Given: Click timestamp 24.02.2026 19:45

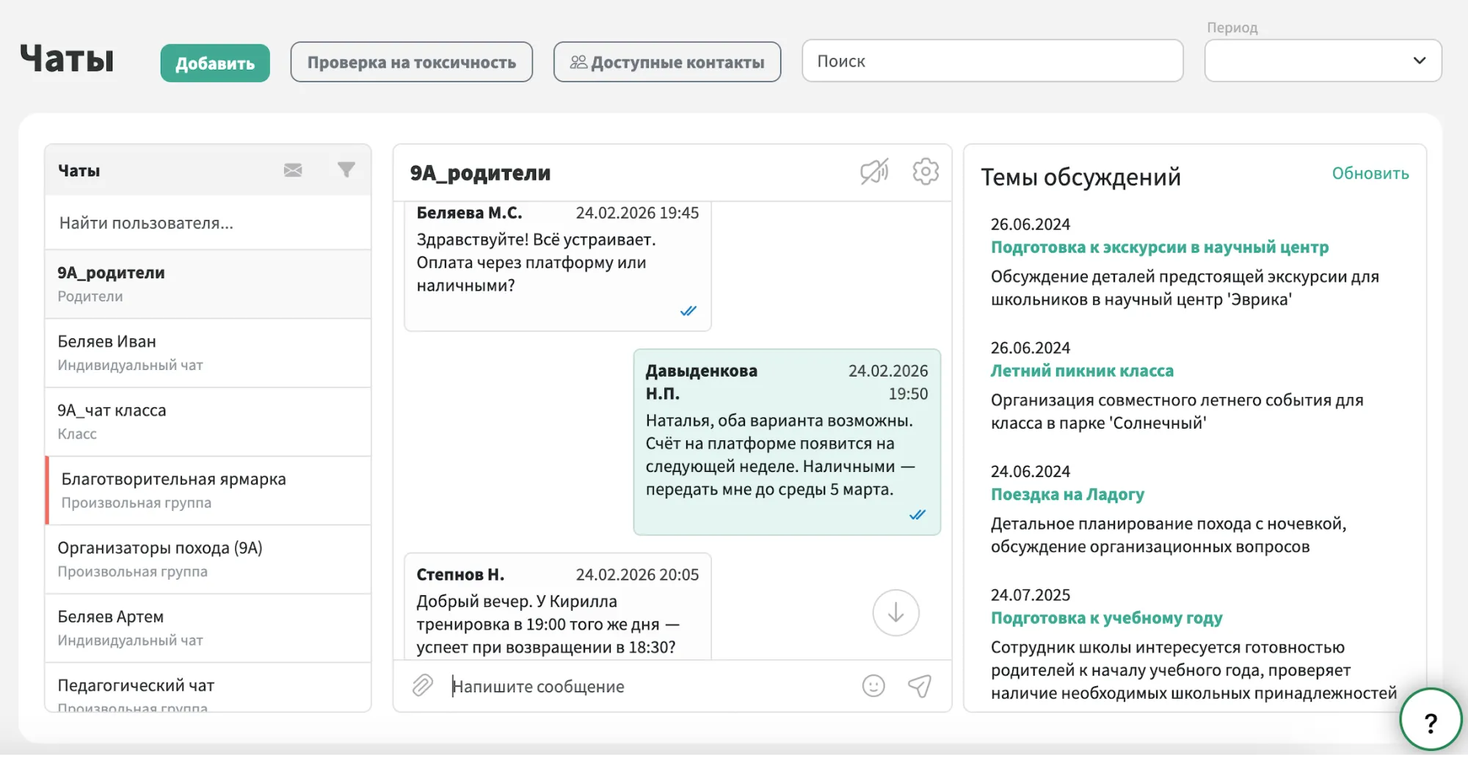Looking at the screenshot, I should [637, 213].
